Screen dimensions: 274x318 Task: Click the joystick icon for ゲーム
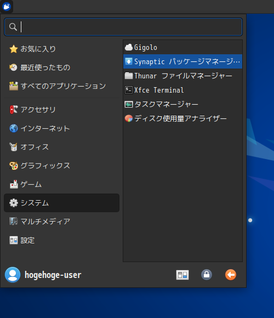click(x=14, y=184)
